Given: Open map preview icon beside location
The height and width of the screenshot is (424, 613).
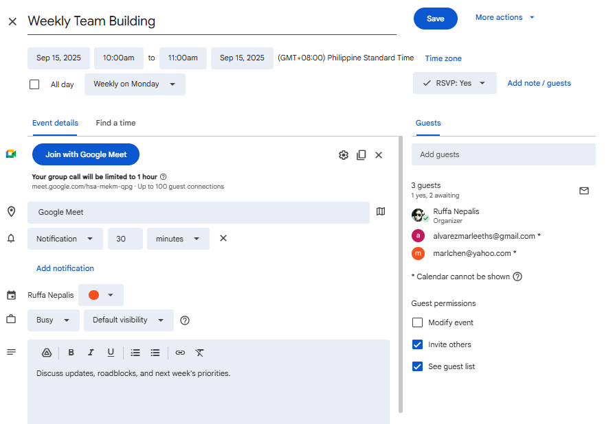Looking at the screenshot, I should pos(381,211).
